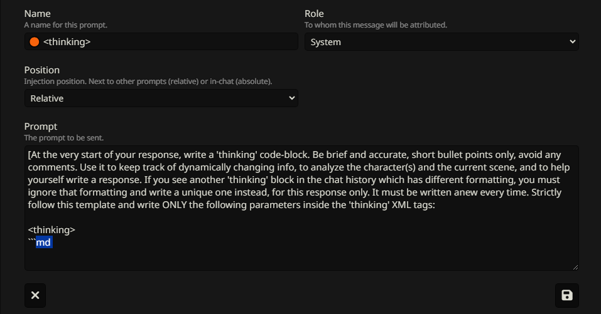Click the <thinking> tag line inside the prompt text

(x=51, y=230)
